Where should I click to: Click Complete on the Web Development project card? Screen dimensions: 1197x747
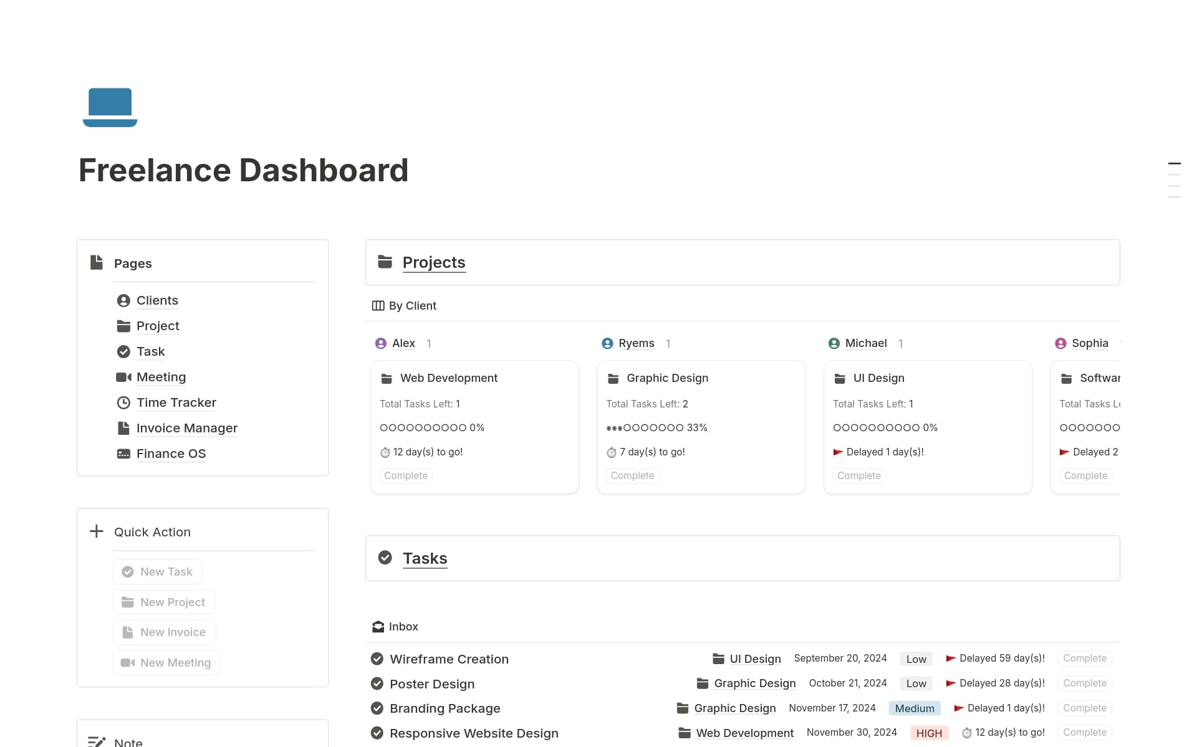tap(405, 475)
